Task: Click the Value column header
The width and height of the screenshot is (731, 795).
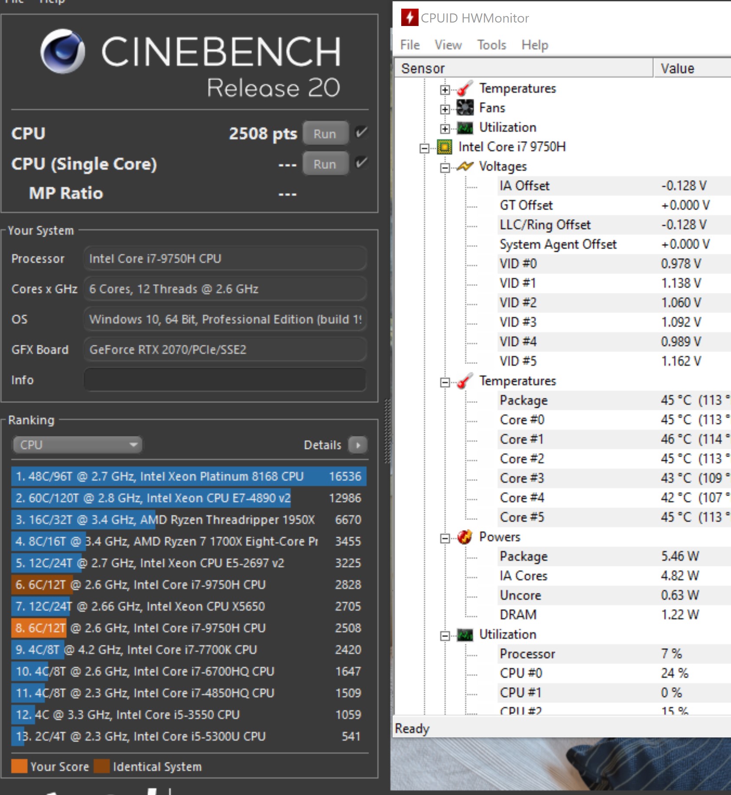Action: coord(692,68)
